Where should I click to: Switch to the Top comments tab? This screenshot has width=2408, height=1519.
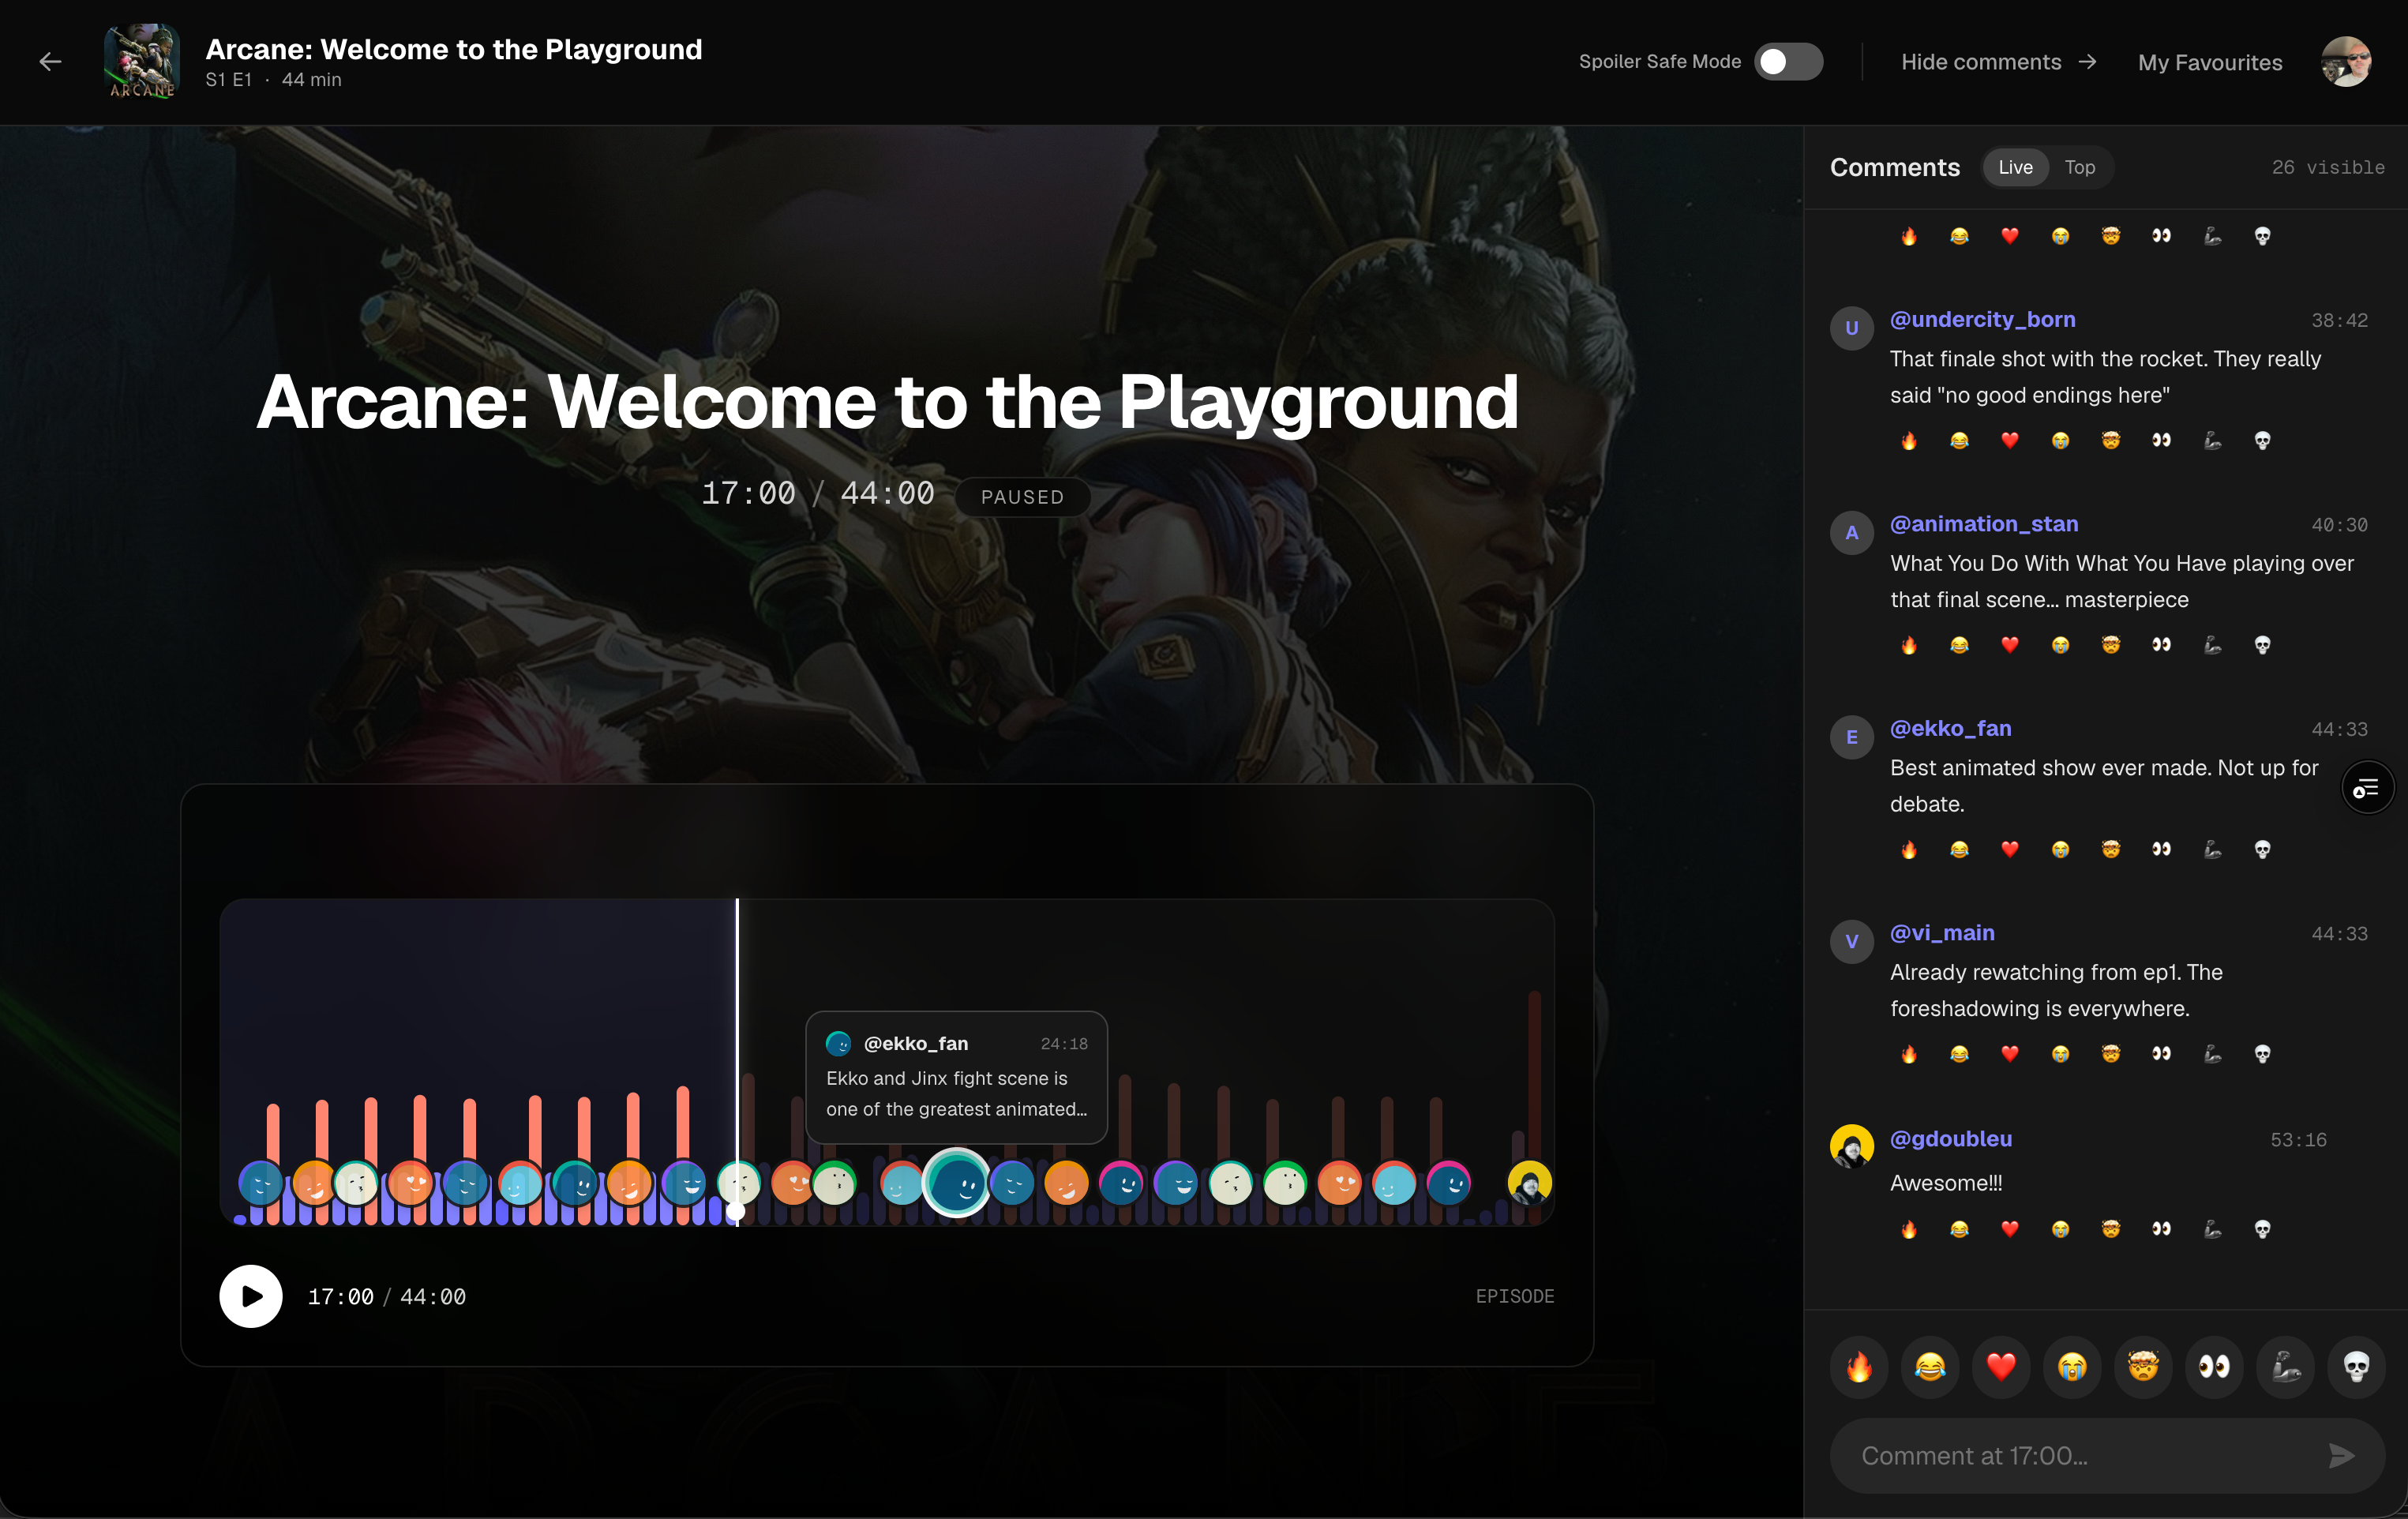2079,167
